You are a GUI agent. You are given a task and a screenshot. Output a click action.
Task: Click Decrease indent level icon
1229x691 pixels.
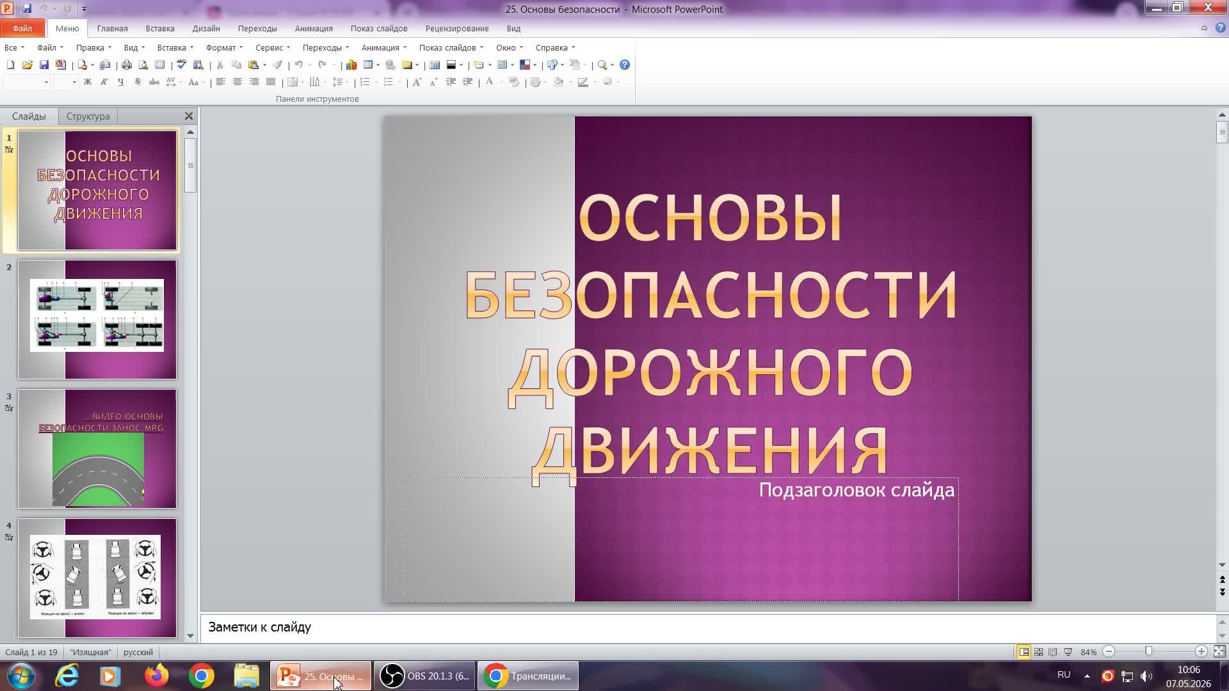tap(451, 82)
